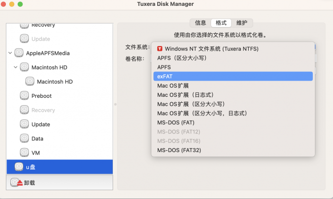Click the 文件系统 label
Viewport: 333px width, 199px height.
tap(138, 47)
